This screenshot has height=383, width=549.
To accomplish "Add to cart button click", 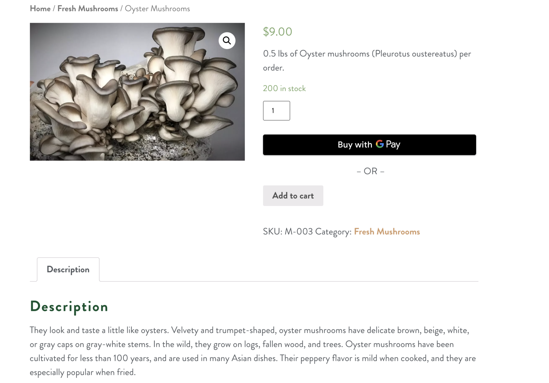I will (x=293, y=196).
